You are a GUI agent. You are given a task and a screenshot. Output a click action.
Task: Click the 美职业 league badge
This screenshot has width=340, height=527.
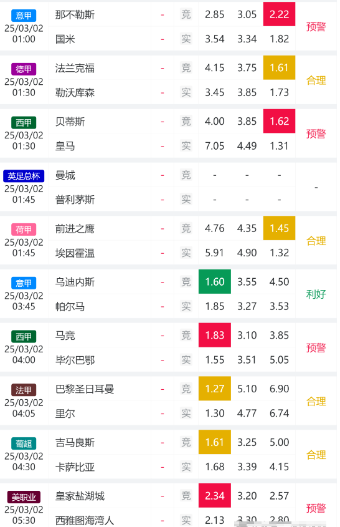tap(24, 496)
